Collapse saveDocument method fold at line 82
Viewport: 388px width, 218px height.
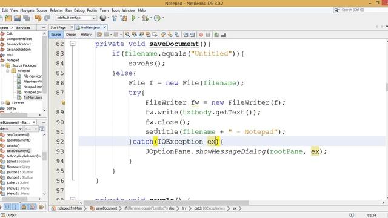coord(73,44)
